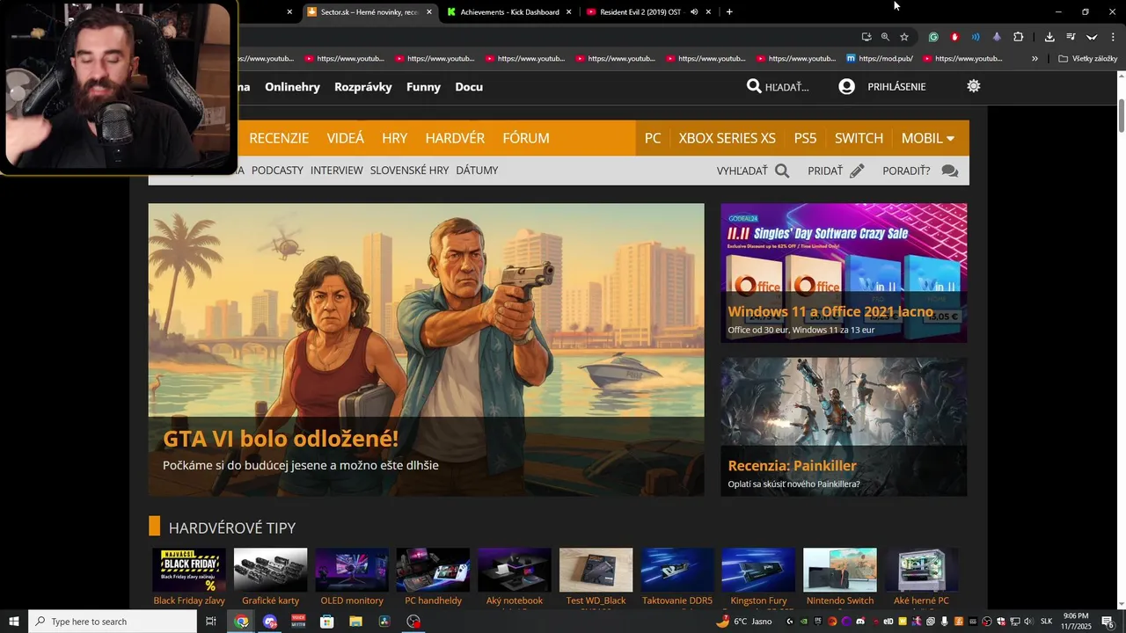Click the zoom magnifier in address bar
Viewport: 1126px width, 633px height.
tap(885, 37)
